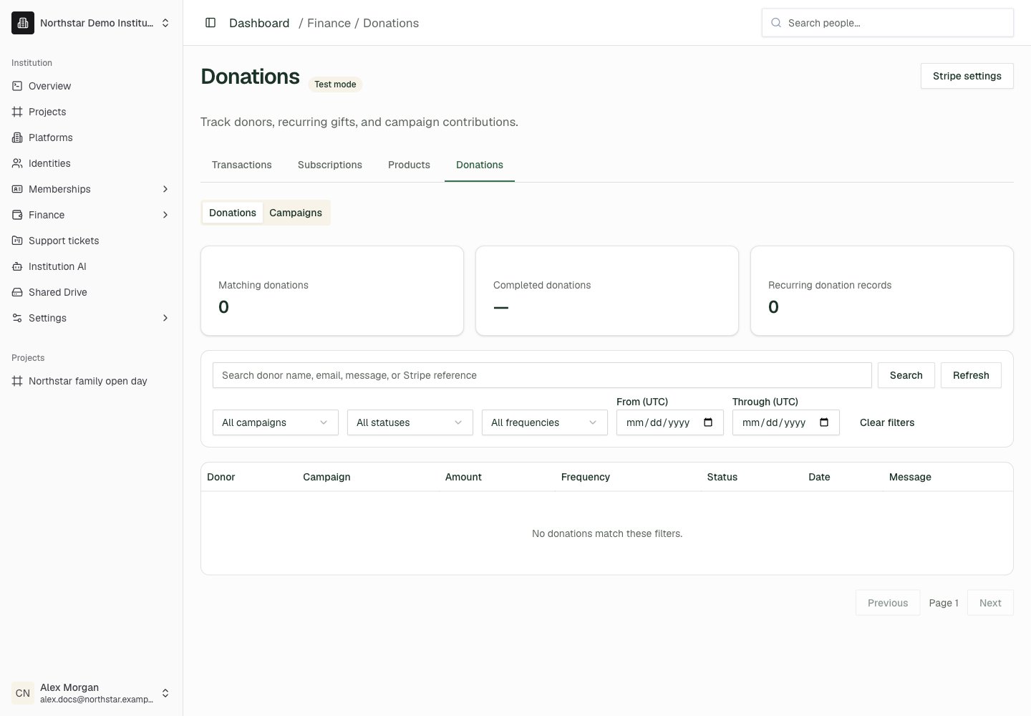
Task: Click the Shared Drive icon
Action: pyautogui.click(x=17, y=292)
